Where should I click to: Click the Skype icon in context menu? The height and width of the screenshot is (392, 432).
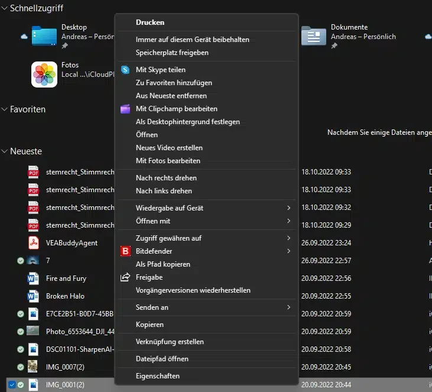point(125,70)
